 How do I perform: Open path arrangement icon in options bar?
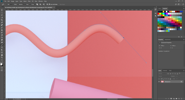point(44,4)
